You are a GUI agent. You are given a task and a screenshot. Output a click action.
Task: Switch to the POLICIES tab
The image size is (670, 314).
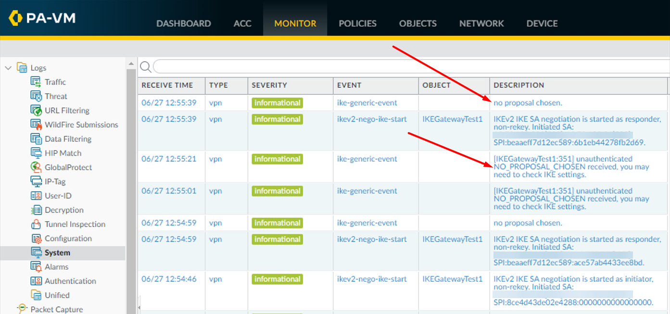click(357, 23)
